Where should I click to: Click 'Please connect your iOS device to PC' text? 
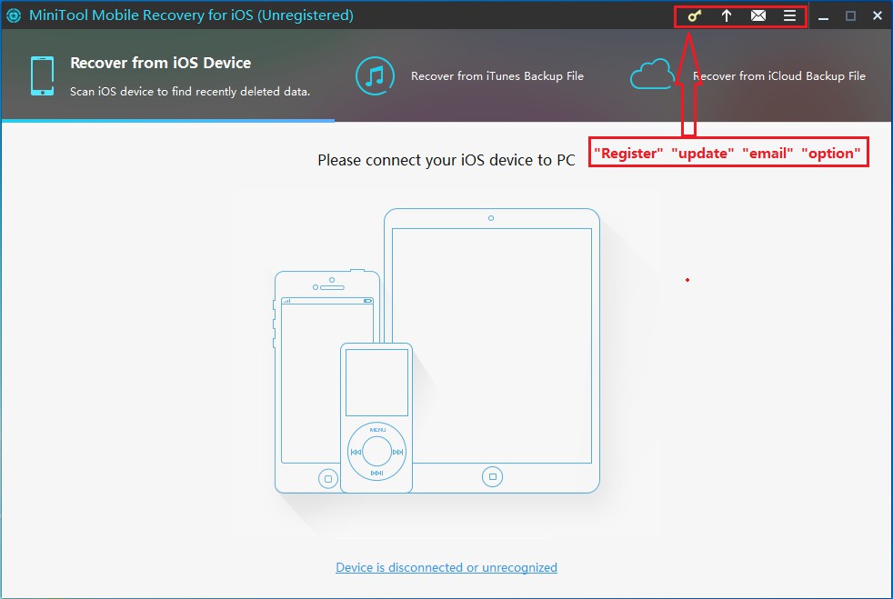[x=446, y=160]
